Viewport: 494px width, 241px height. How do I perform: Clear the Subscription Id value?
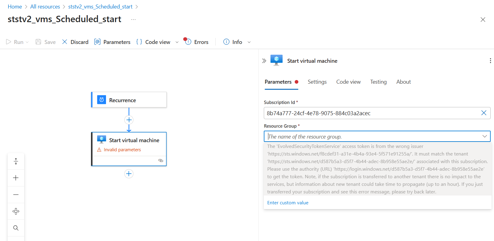pyautogui.click(x=484, y=113)
